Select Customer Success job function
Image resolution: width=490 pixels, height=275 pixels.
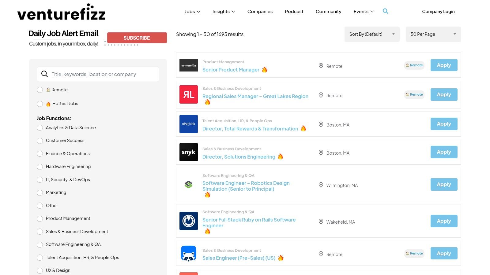pos(40,141)
